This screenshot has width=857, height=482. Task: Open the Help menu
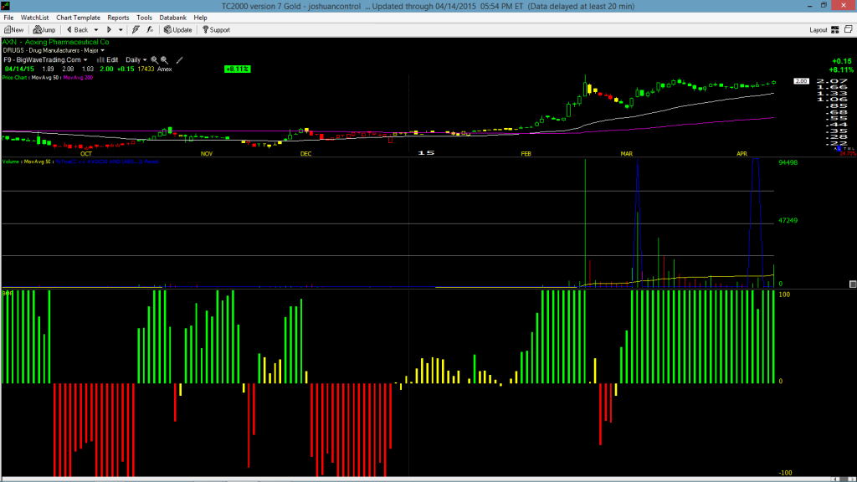pos(201,18)
